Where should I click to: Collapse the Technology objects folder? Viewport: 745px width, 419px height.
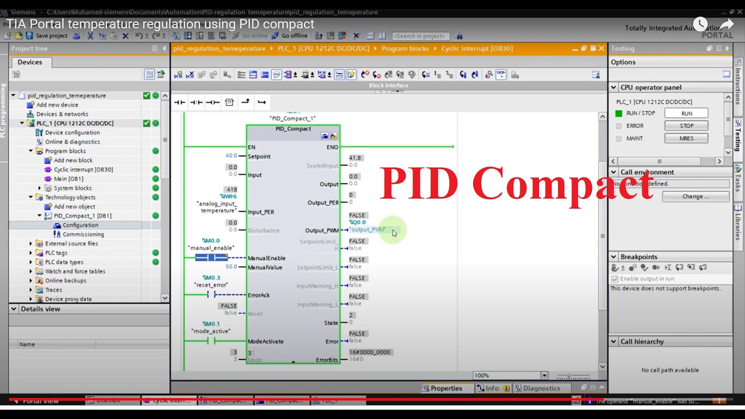(31, 197)
